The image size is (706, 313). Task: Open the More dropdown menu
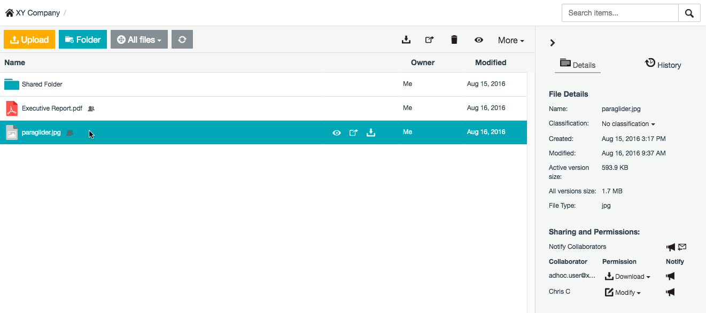(510, 40)
